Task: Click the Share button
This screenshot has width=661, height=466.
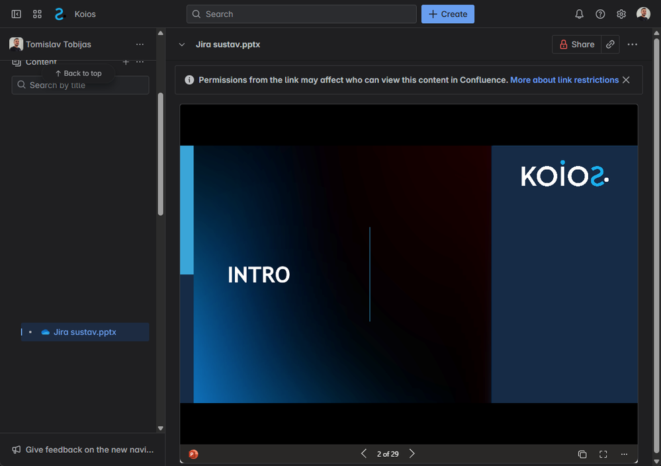Action: [x=577, y=44]
